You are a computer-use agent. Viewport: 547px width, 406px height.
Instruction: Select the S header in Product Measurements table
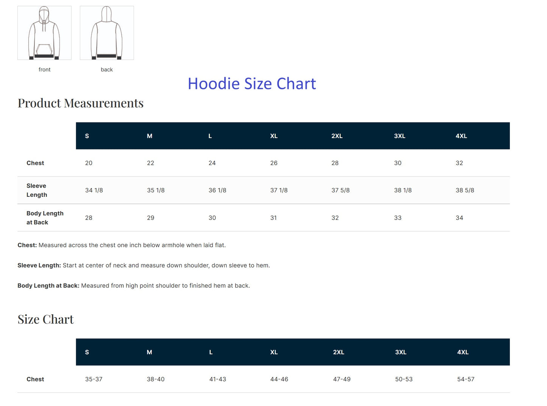(87, 136)
